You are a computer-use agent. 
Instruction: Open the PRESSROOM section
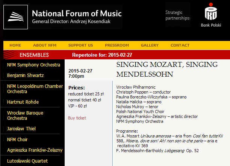click(117, 45)
